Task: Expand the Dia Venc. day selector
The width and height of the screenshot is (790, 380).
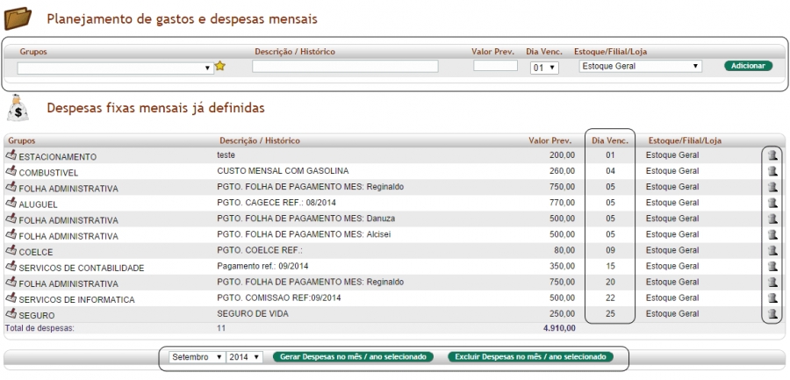Action: click(x=544, y=67)
